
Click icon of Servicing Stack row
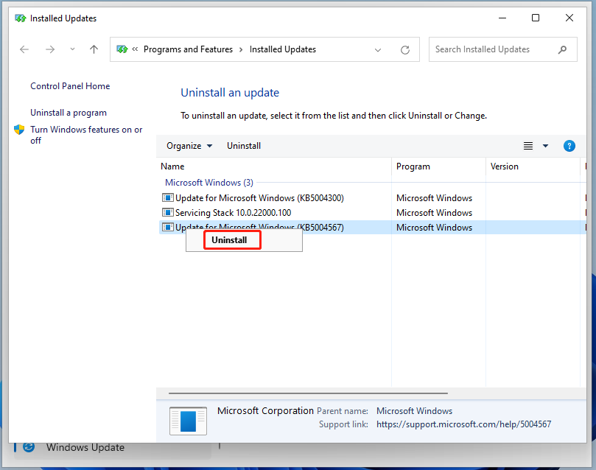168,212
